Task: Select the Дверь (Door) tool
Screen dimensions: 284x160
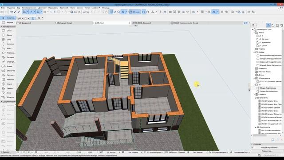Action: tap(8, 35)
